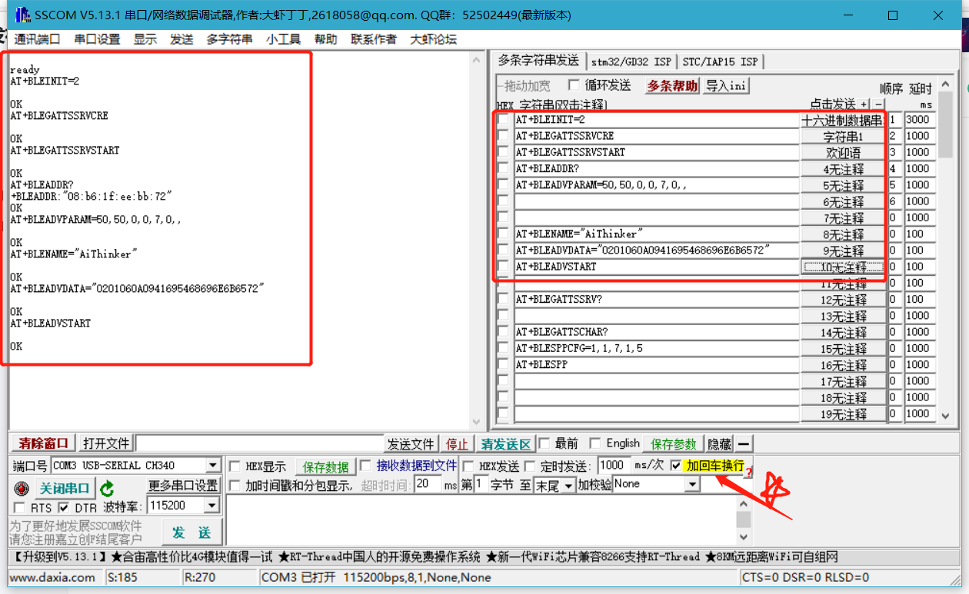This screenshot has height=594, width=969.
Task: Click www.daxia.com in the status bar
Action: point(52,577)
